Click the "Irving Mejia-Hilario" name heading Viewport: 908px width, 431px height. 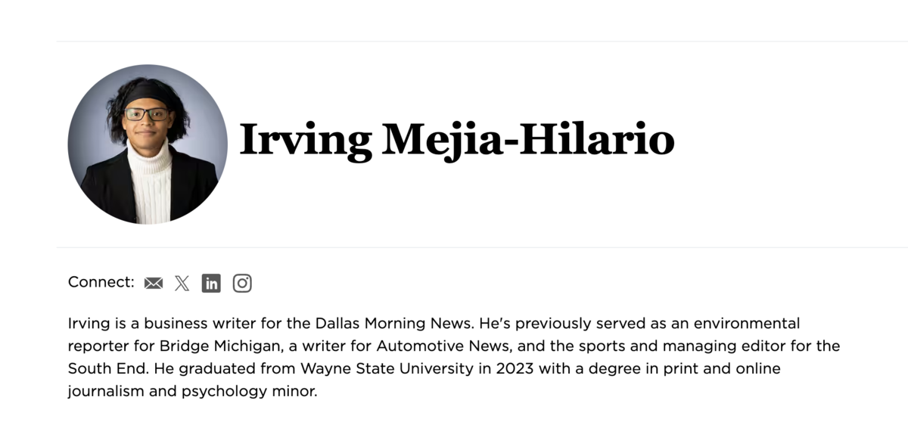pyautogui.click(x=456, y=141)
